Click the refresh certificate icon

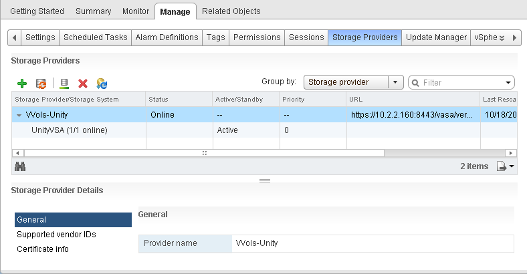coord(102,83)
